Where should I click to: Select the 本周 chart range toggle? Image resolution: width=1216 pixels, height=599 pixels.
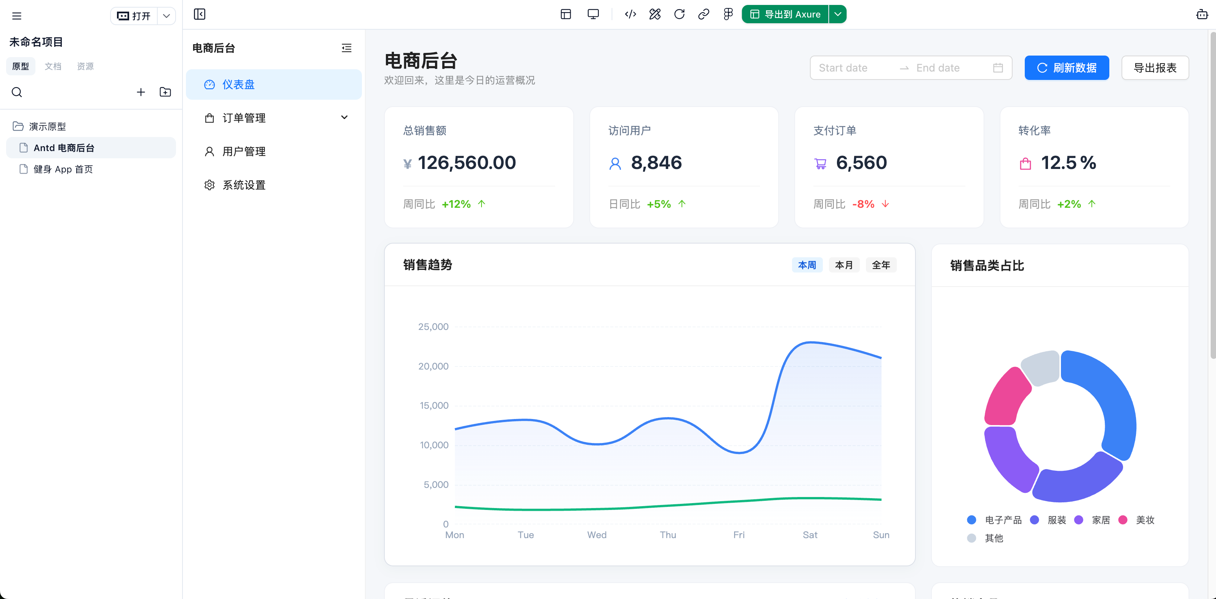[807, 265]
